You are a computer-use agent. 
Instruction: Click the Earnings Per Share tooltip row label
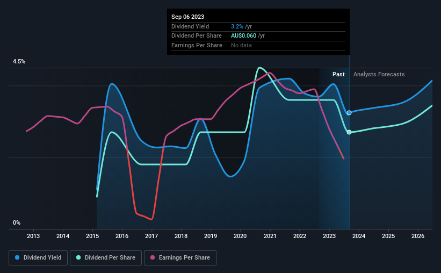pyautogui.click(x=197, y=45)
